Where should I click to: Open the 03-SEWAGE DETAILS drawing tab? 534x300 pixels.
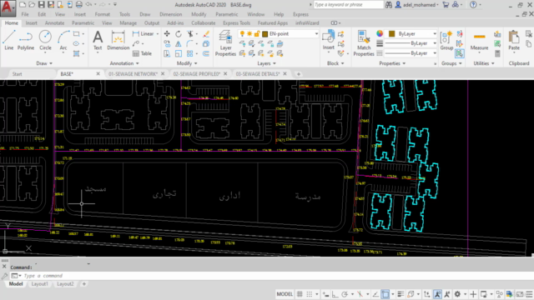tap(258, 74)
